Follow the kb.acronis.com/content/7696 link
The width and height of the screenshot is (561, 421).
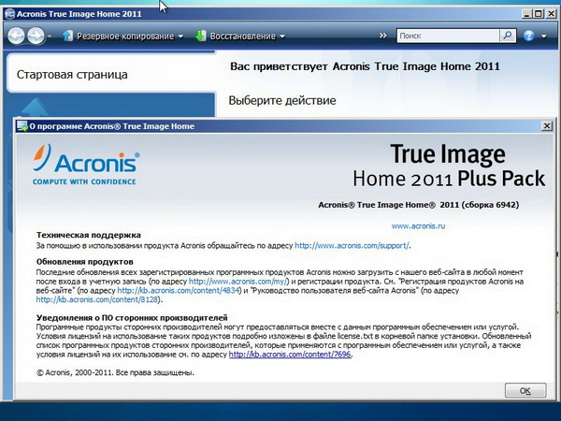277,355
